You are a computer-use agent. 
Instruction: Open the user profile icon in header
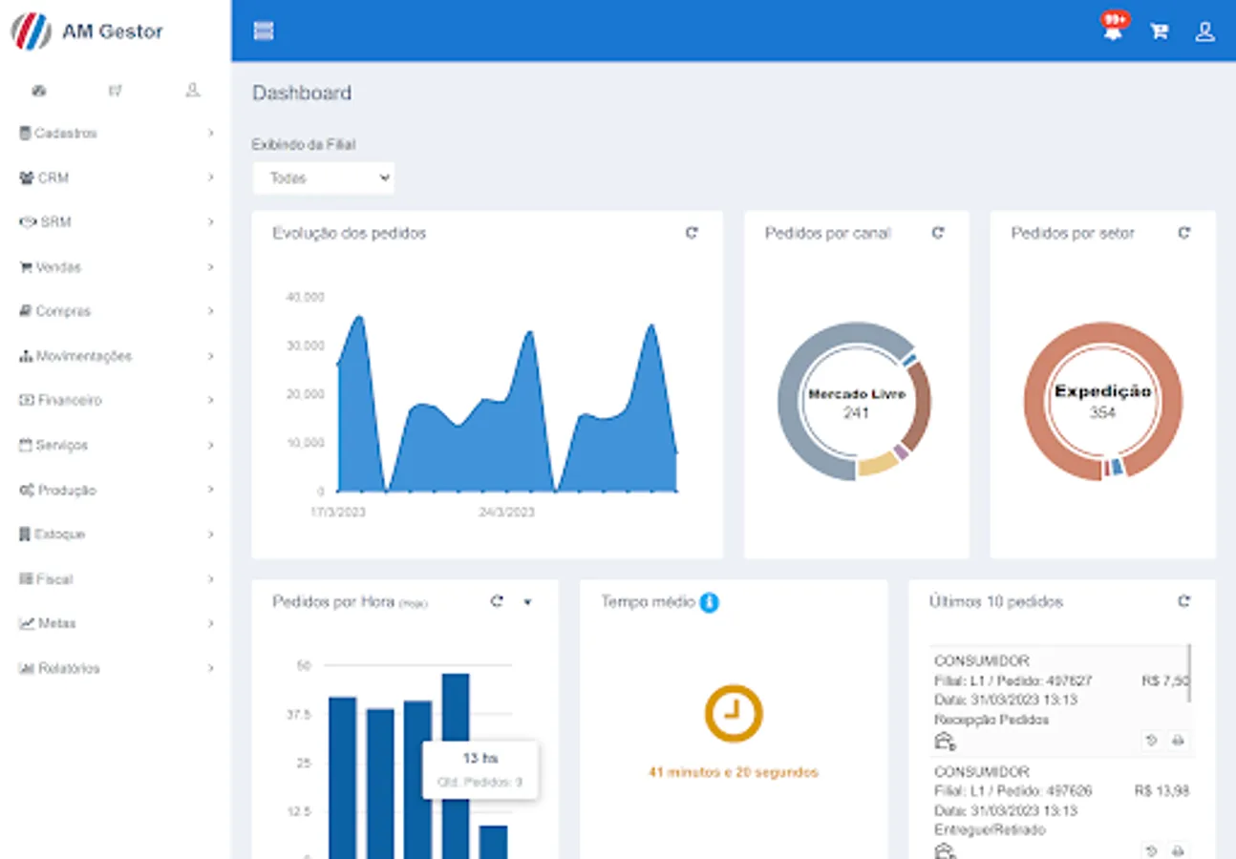tap(1205, 31)
